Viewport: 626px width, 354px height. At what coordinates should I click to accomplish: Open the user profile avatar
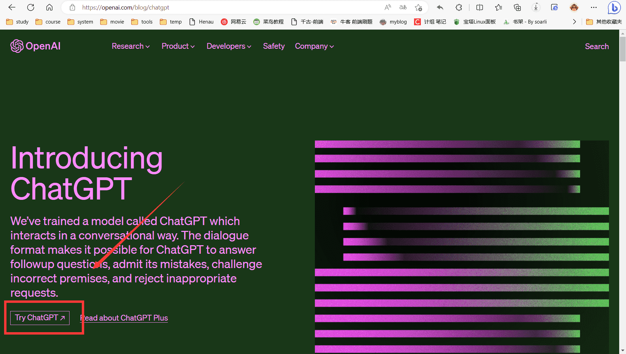(x=574, y=7)
